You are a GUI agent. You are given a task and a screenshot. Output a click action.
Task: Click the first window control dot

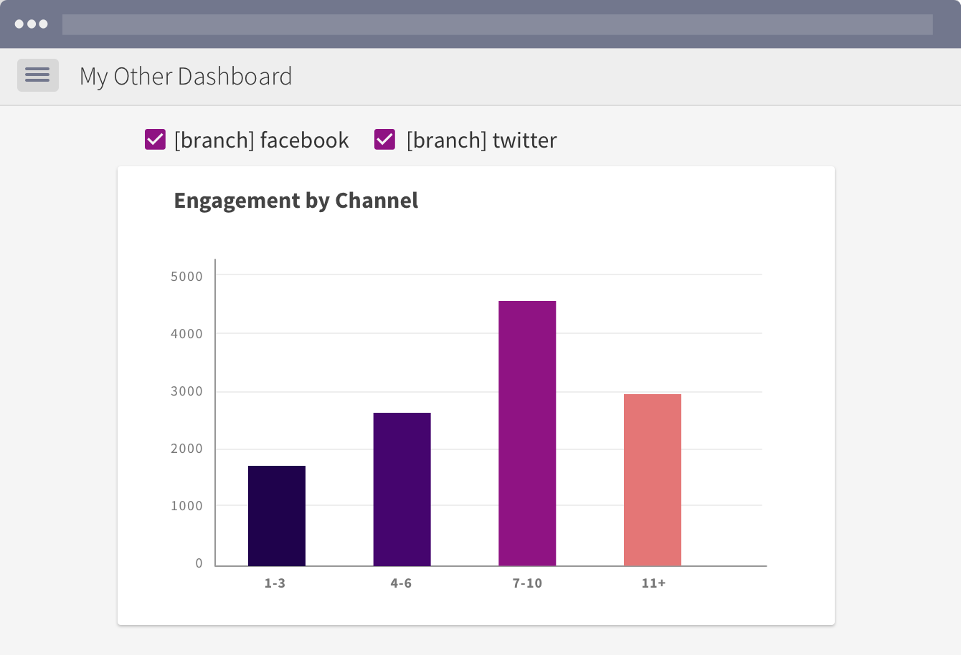tap(19, 24)
